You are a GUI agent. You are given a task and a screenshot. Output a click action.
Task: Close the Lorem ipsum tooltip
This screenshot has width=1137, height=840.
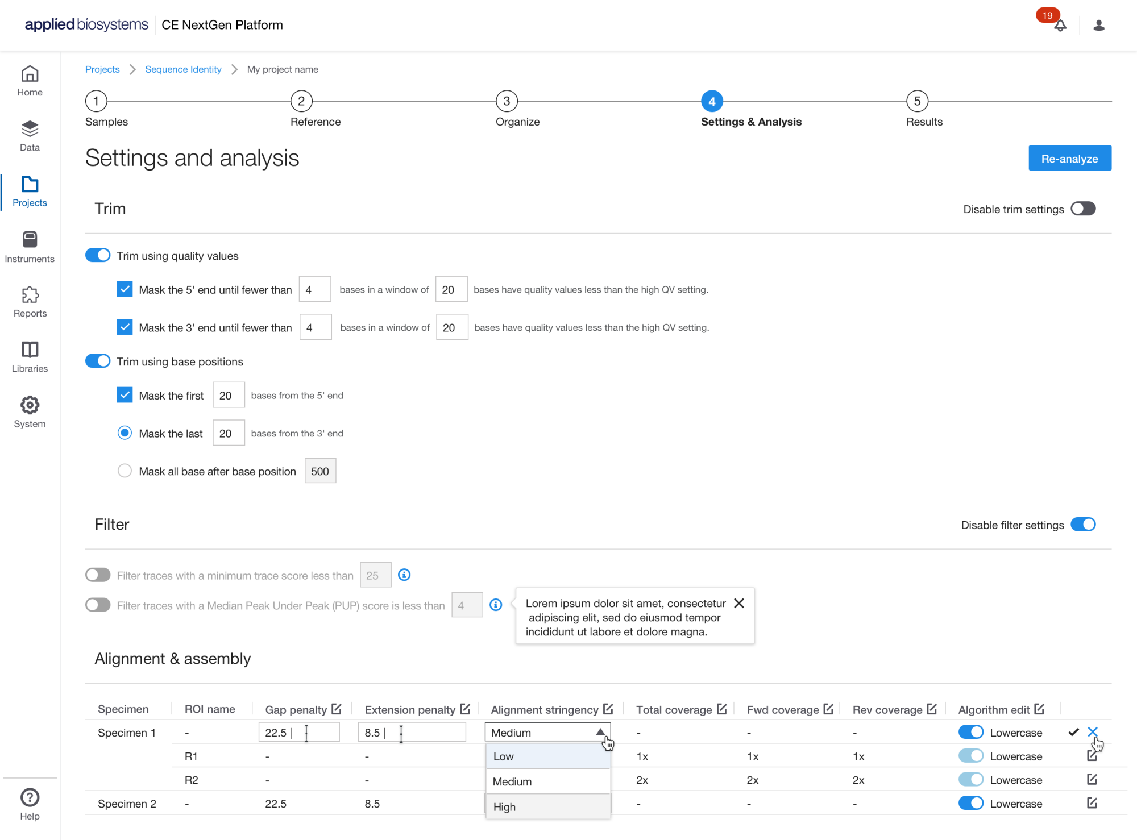(739, 603)
